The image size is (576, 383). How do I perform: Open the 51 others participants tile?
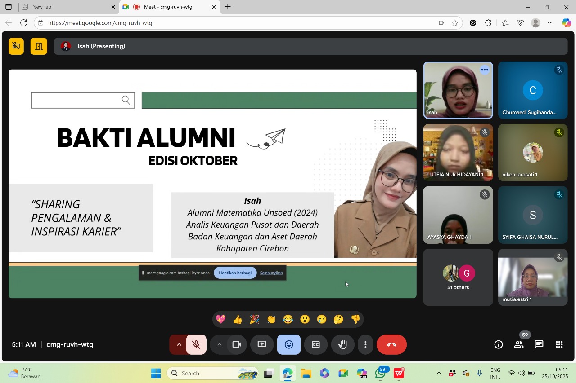click(x=458, y=277)
